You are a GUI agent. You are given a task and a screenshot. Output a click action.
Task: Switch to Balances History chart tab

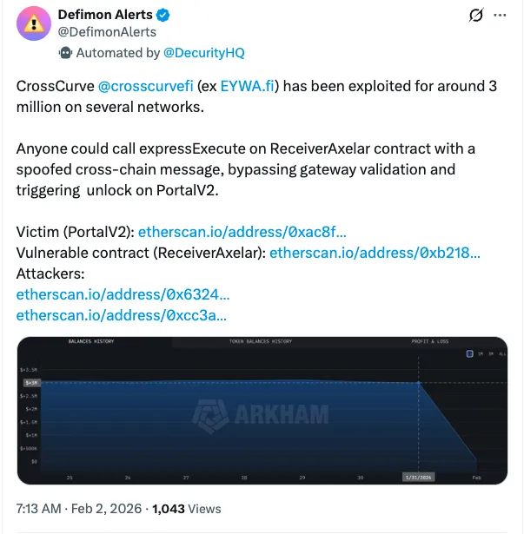(x=91, y=341)
